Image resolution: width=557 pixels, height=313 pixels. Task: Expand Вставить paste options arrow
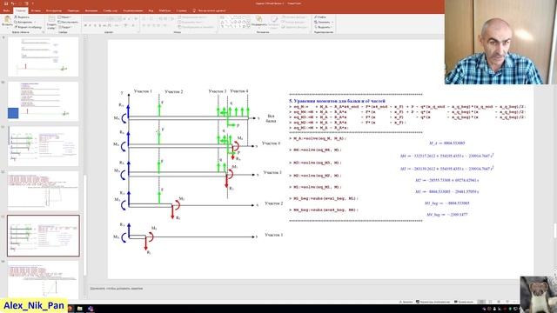coord(7,27)
